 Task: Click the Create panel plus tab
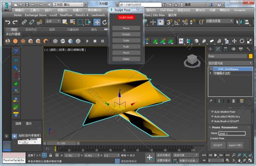210,49
